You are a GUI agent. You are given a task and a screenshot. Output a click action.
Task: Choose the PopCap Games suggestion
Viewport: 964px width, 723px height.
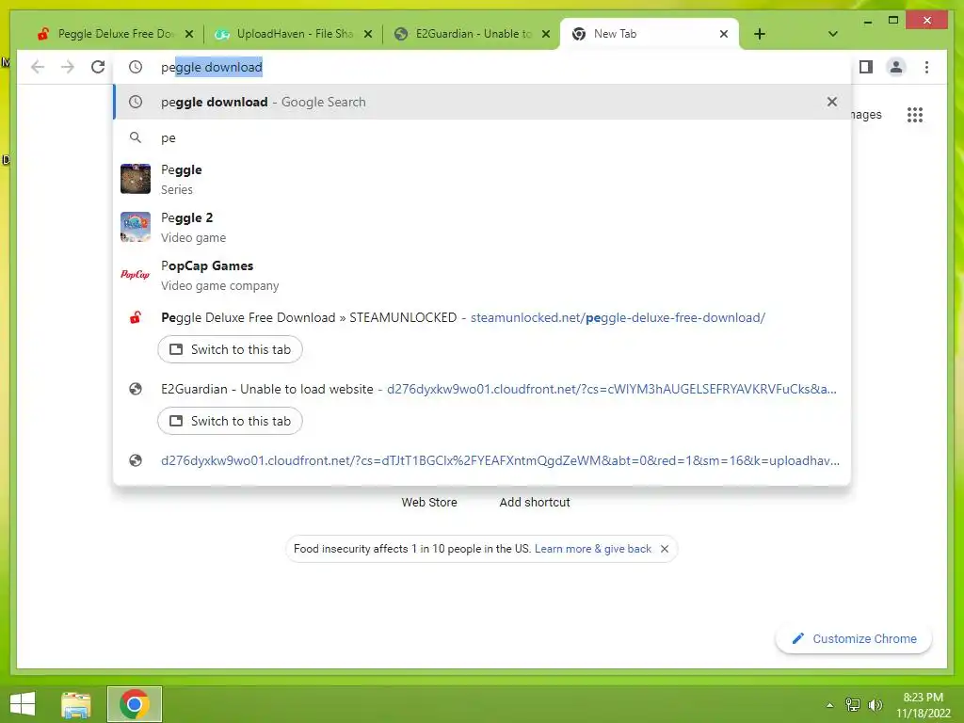coord(482,275)
